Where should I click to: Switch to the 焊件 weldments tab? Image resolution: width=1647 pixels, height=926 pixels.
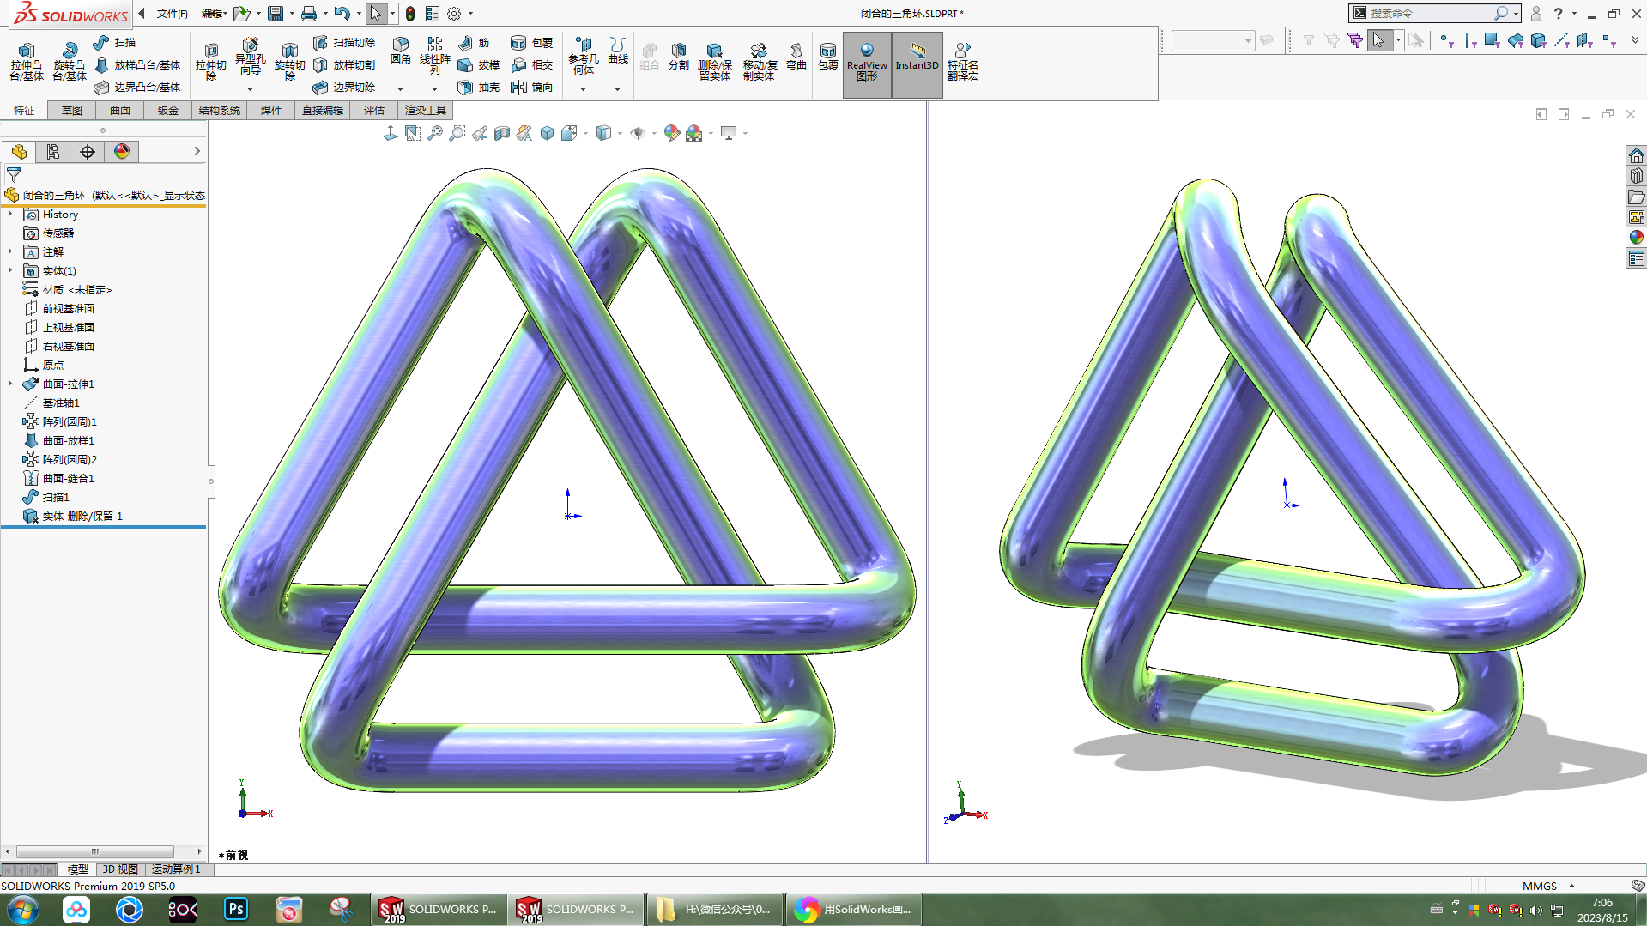click(x=271, y=110)
